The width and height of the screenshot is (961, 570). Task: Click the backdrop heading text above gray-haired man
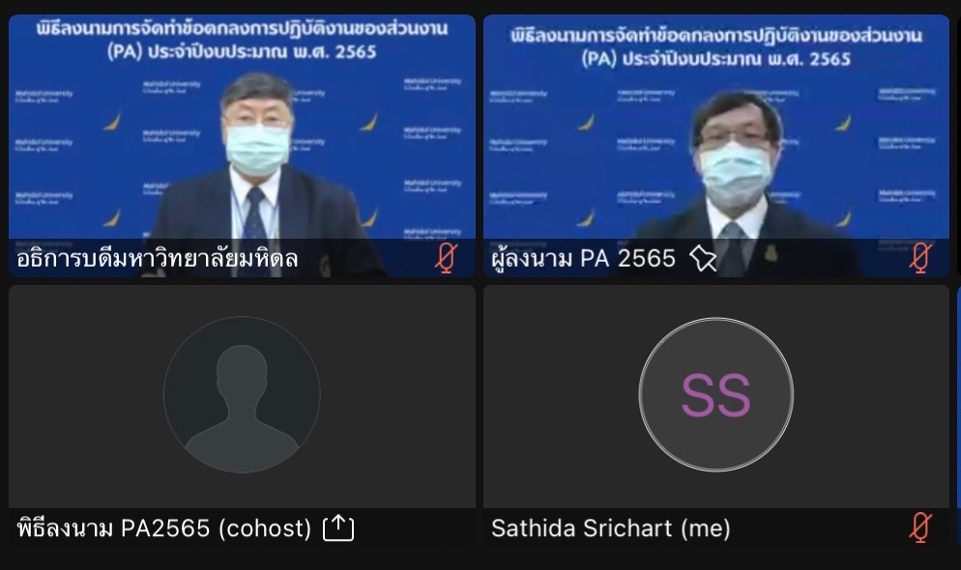click(242, 40)
